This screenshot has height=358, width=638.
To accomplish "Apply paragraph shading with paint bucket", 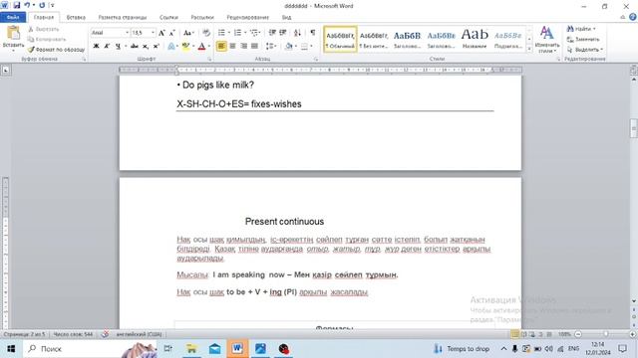I will (288, 47).
